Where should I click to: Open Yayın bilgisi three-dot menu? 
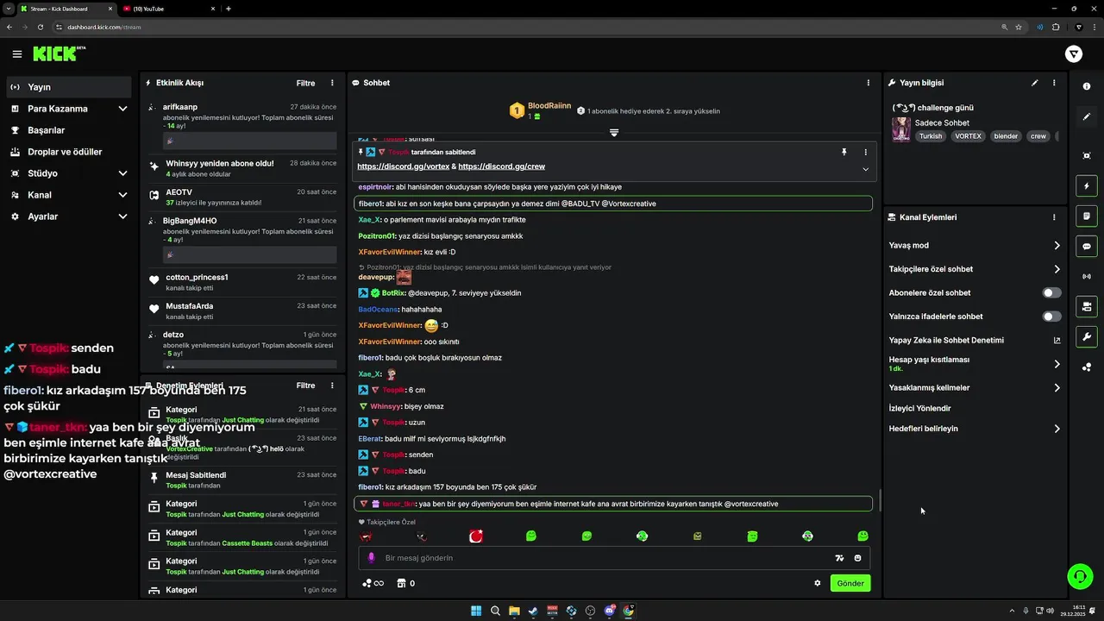[x=1054, y=83]
